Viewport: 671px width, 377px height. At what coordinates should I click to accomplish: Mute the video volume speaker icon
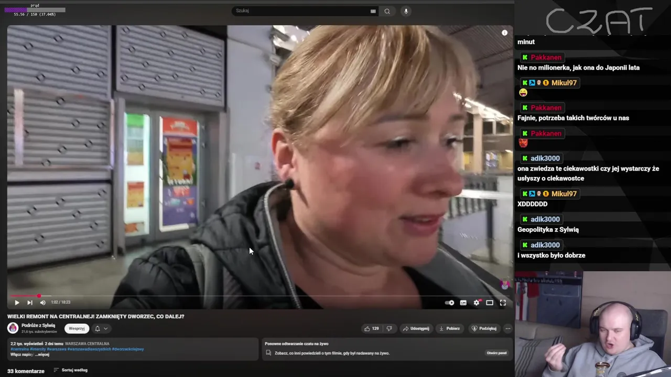pos(43,303)
